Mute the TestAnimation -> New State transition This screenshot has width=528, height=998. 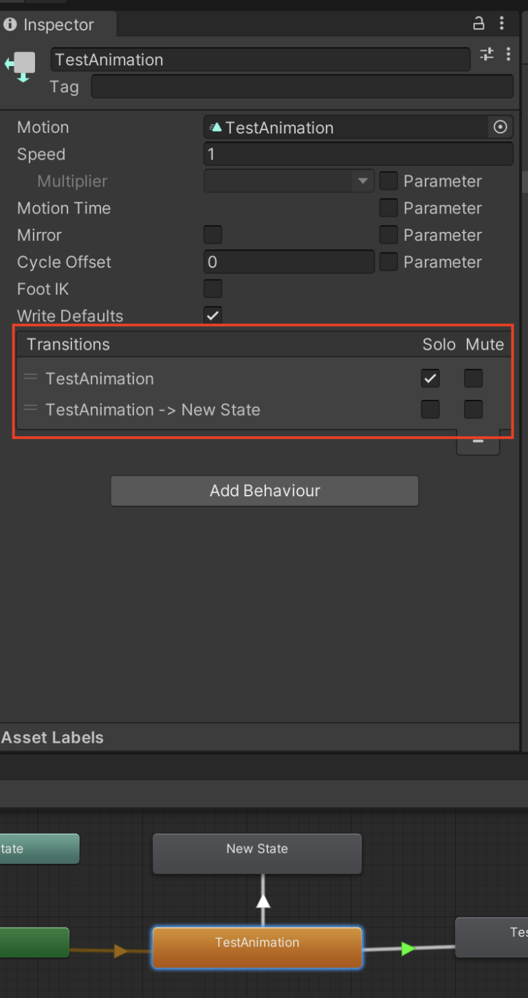point(473,409)
